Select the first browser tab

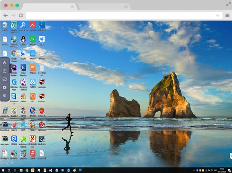click(50, 7)
